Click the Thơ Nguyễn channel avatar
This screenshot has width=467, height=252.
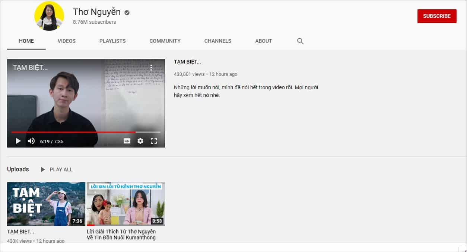click(49, 16)
